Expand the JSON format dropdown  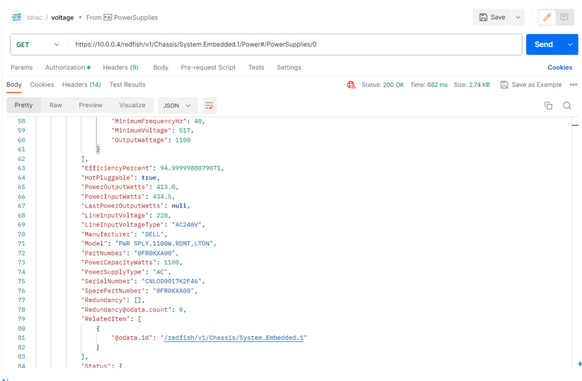coord(177,106)
